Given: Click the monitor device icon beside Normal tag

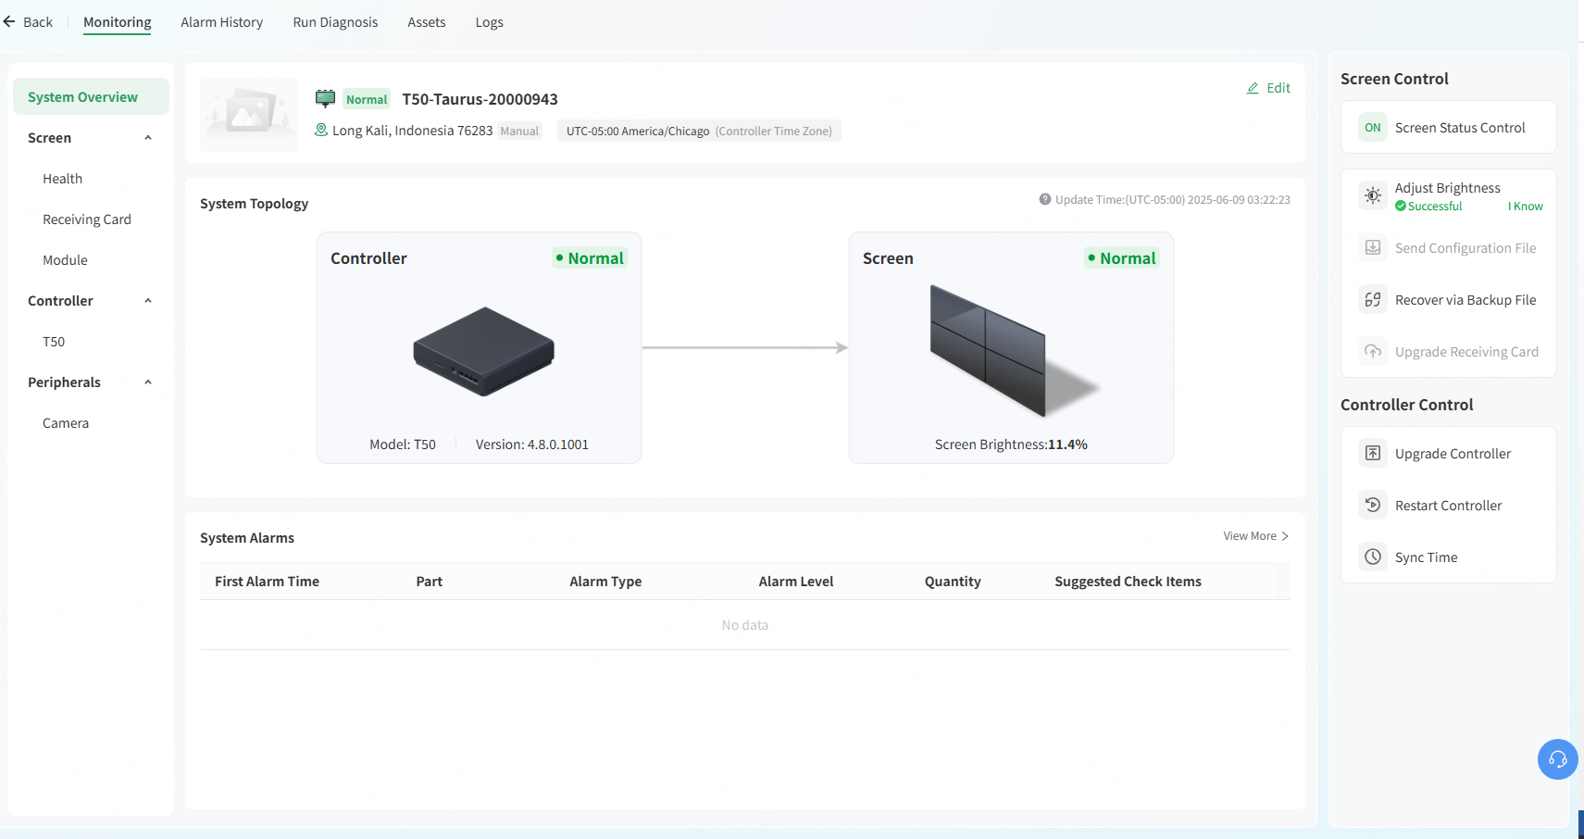Looking at the screenshot, I should point(325,98).
